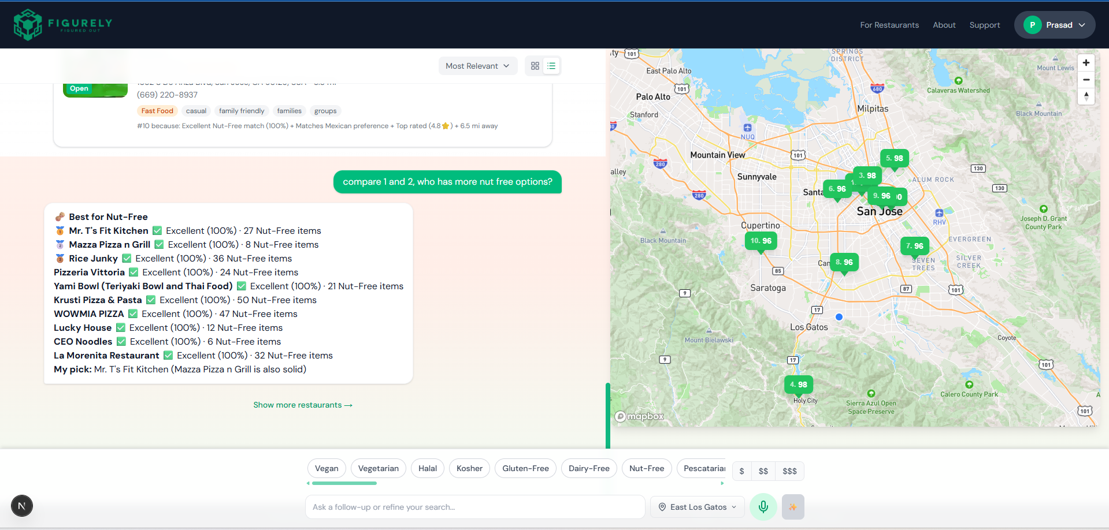Select the $$ price level
The width and height of the screenshot is (1109, 530).
(x=763, y=471)
